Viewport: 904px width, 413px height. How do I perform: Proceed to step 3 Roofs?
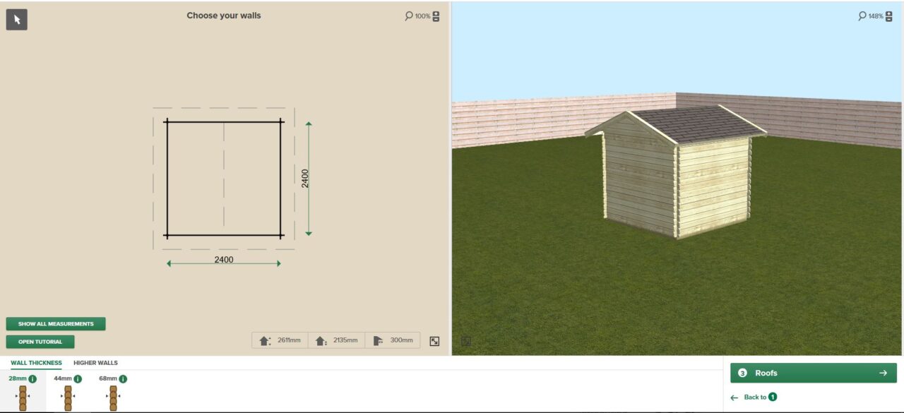[811, 373]
